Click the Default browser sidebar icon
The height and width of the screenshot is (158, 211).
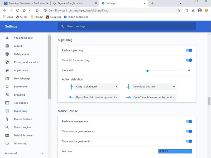(x=7, y=135)
